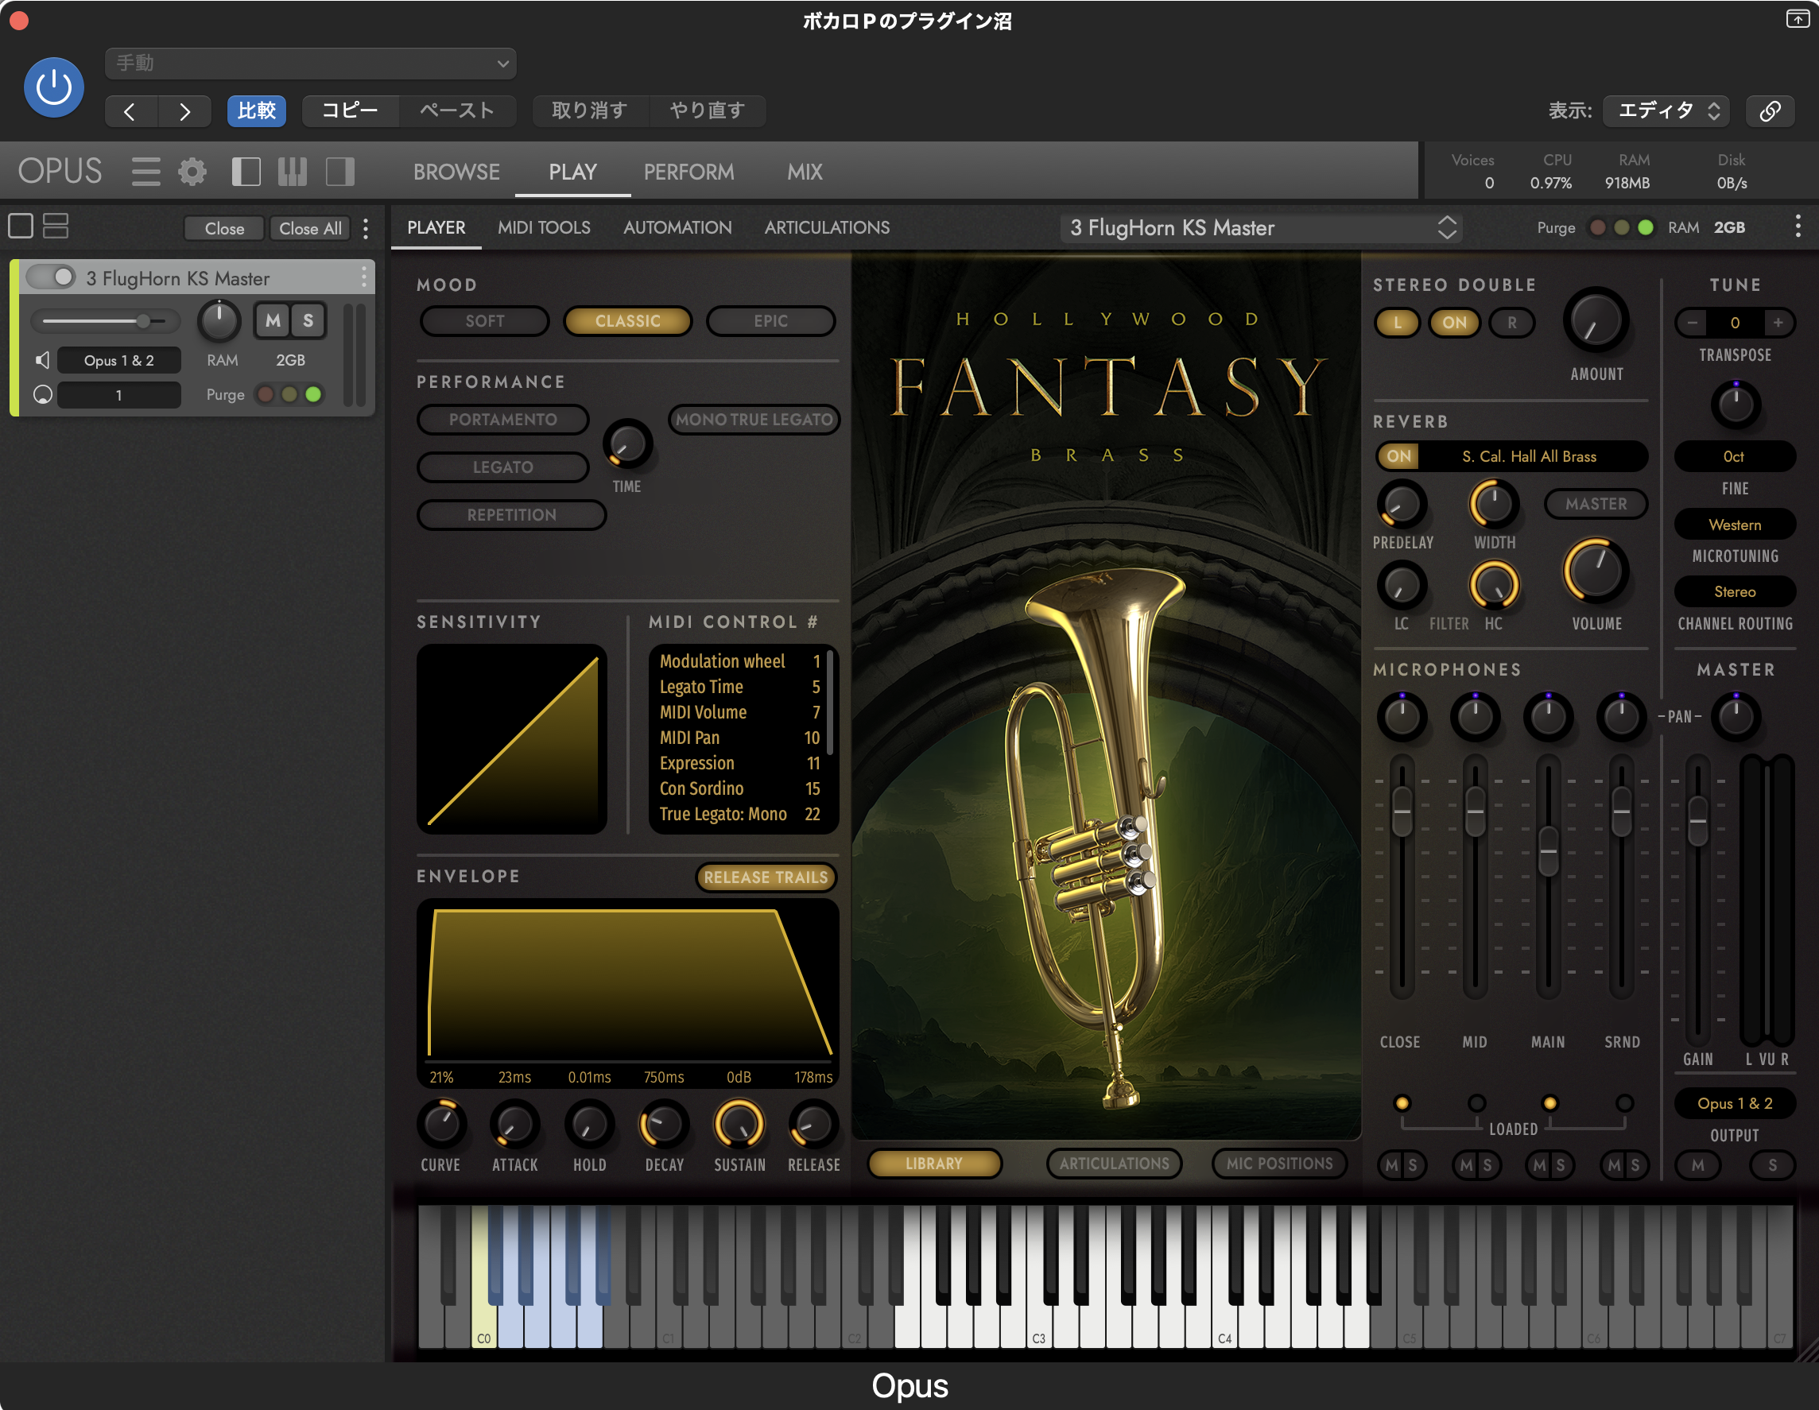
Task: Open the Stereo channel routing dropdown
Action: [1735, 591]
